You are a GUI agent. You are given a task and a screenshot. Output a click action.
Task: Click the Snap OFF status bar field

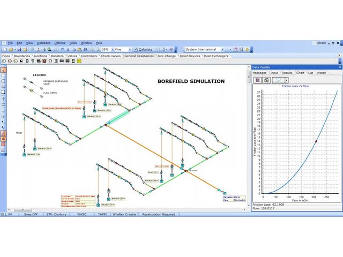[x=32, y=214]
